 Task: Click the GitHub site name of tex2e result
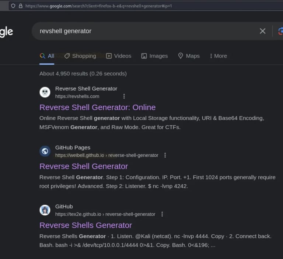(64, 206)
